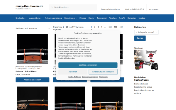Open the Sale% menu item
The image size is (176, 110).
click(122, 18)
